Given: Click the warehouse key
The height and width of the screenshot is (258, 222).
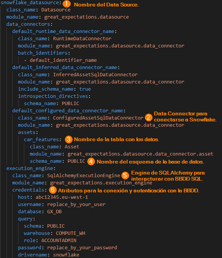Looking at the screenshot, I should [37, 233].
